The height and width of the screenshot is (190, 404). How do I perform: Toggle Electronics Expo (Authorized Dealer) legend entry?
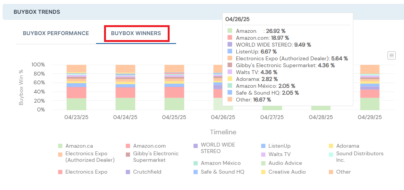point(87,157)
